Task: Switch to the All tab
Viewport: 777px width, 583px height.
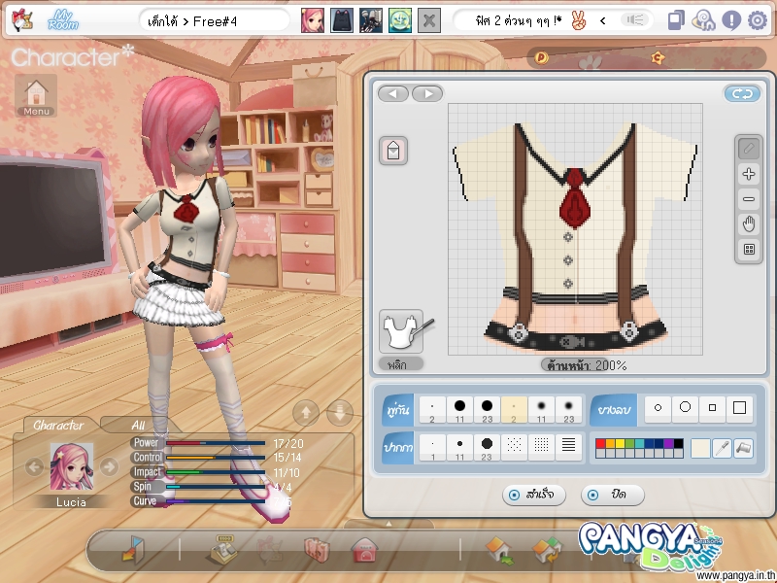Action: pyautogui.click(x=138, y=426)
